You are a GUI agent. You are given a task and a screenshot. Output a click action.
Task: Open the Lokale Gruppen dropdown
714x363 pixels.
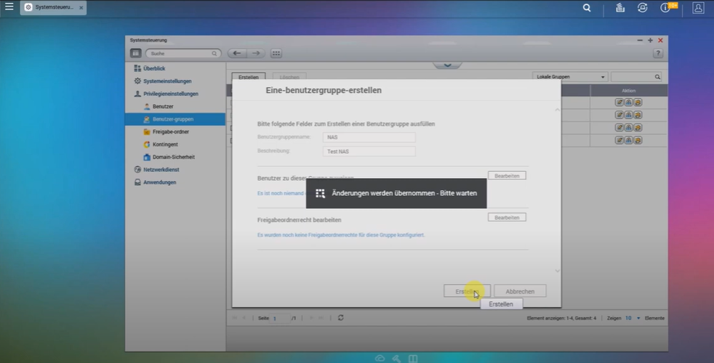tap(571, 77)
